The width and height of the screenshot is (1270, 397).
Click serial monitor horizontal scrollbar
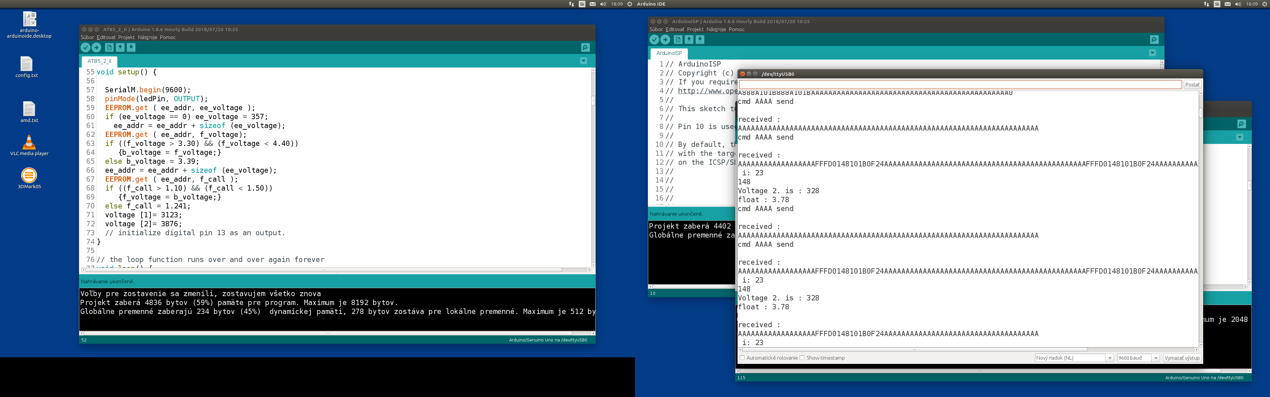(914, 349)
